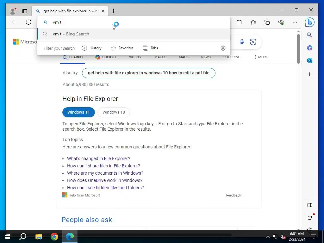The height and width of the screenshot is (243, 324).
Task: Click the page vertical scrollbar thumb
Action: [x=298, y=49]
